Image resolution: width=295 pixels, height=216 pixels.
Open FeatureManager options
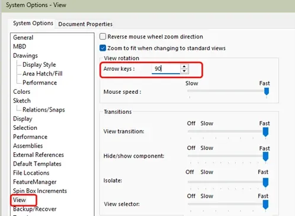[x=34, y=182]
